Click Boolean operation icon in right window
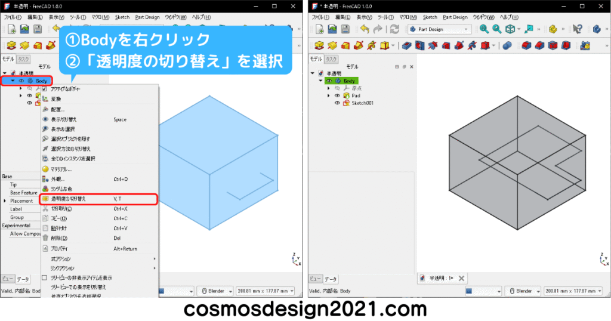The height and width of the screenshot is (321, 611). coord(507,46)
